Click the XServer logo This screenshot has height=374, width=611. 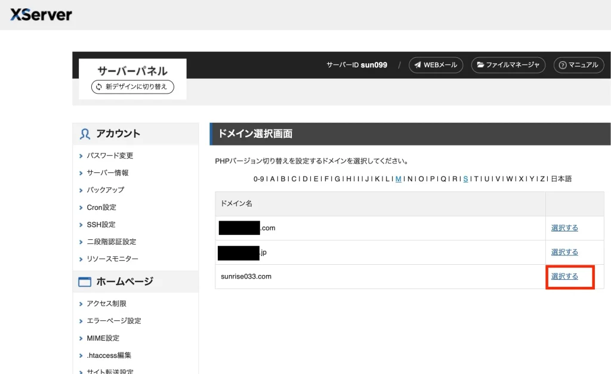click(x=41, y=15)
